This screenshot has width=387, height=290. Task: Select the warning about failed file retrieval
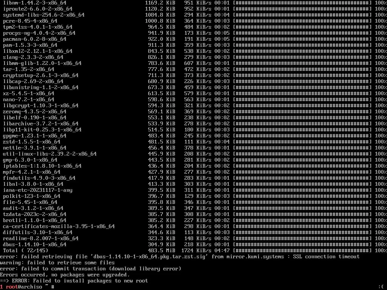point(57,263)
